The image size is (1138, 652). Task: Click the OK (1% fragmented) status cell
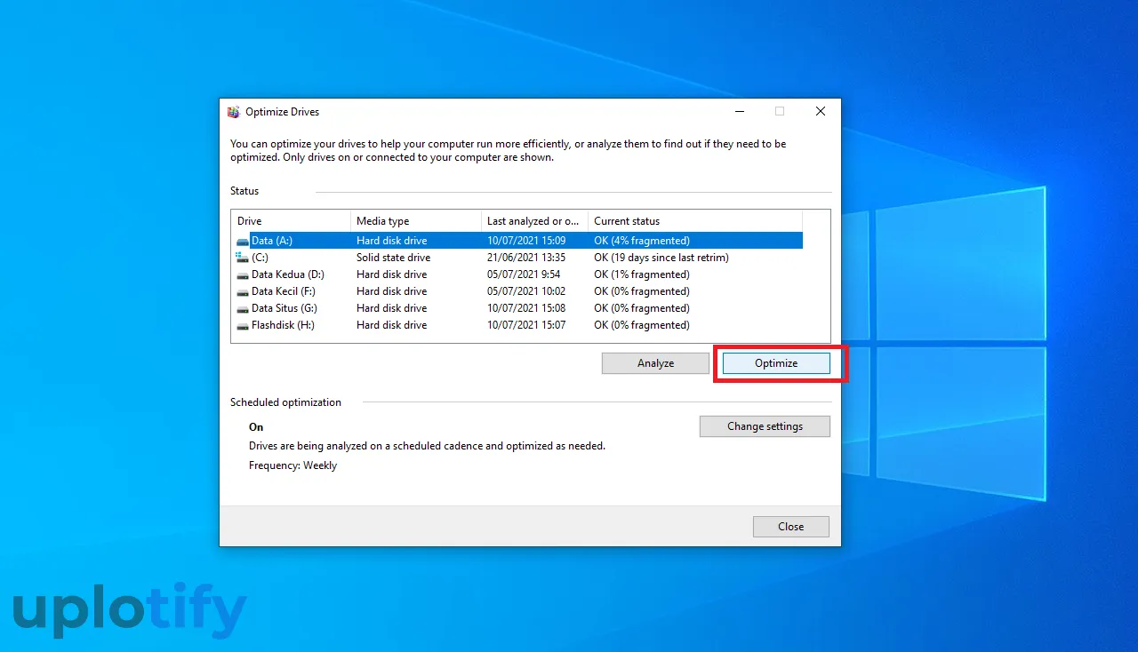[x=642, y=274]
